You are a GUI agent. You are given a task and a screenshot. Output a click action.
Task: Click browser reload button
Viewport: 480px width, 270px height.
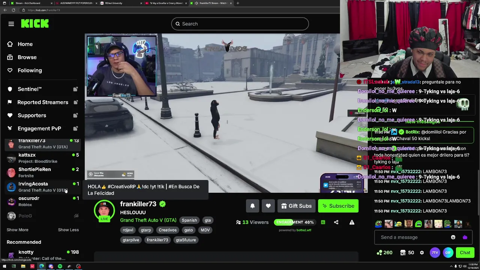click(13, 10)
